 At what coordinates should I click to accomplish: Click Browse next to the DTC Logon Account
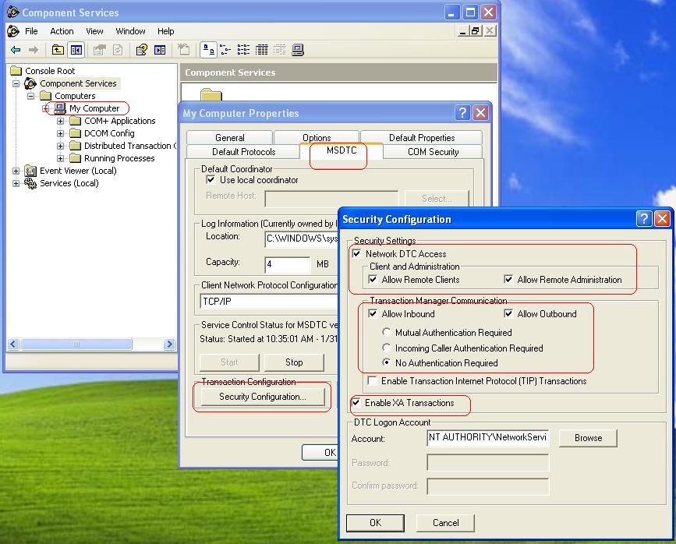click(x=588, y=438)
